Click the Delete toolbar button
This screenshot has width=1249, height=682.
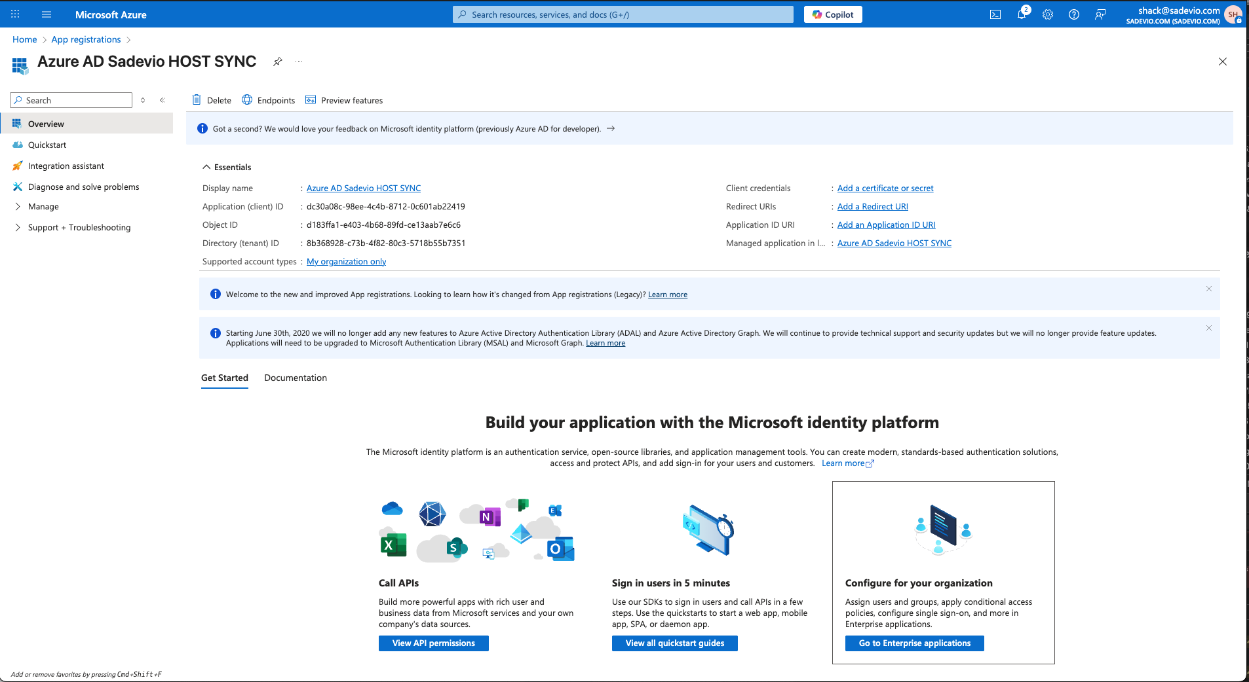(x=212, y=100)
